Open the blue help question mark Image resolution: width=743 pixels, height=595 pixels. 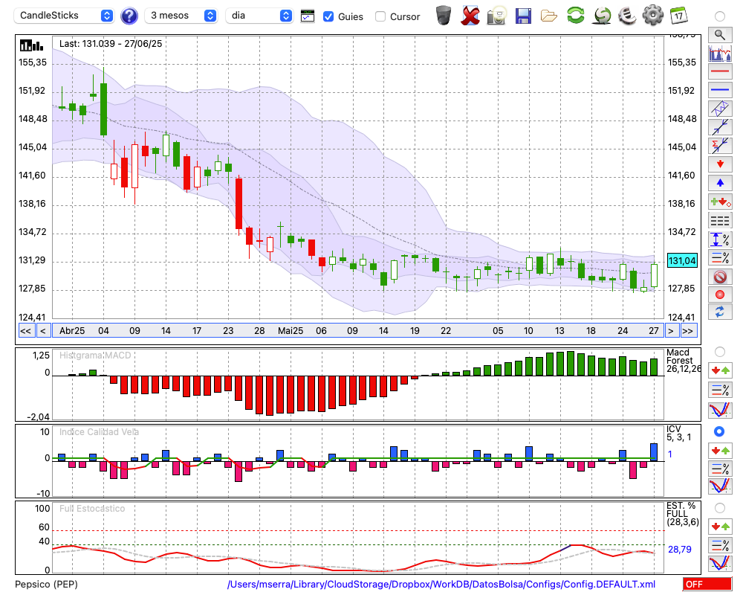coord(129,16)
